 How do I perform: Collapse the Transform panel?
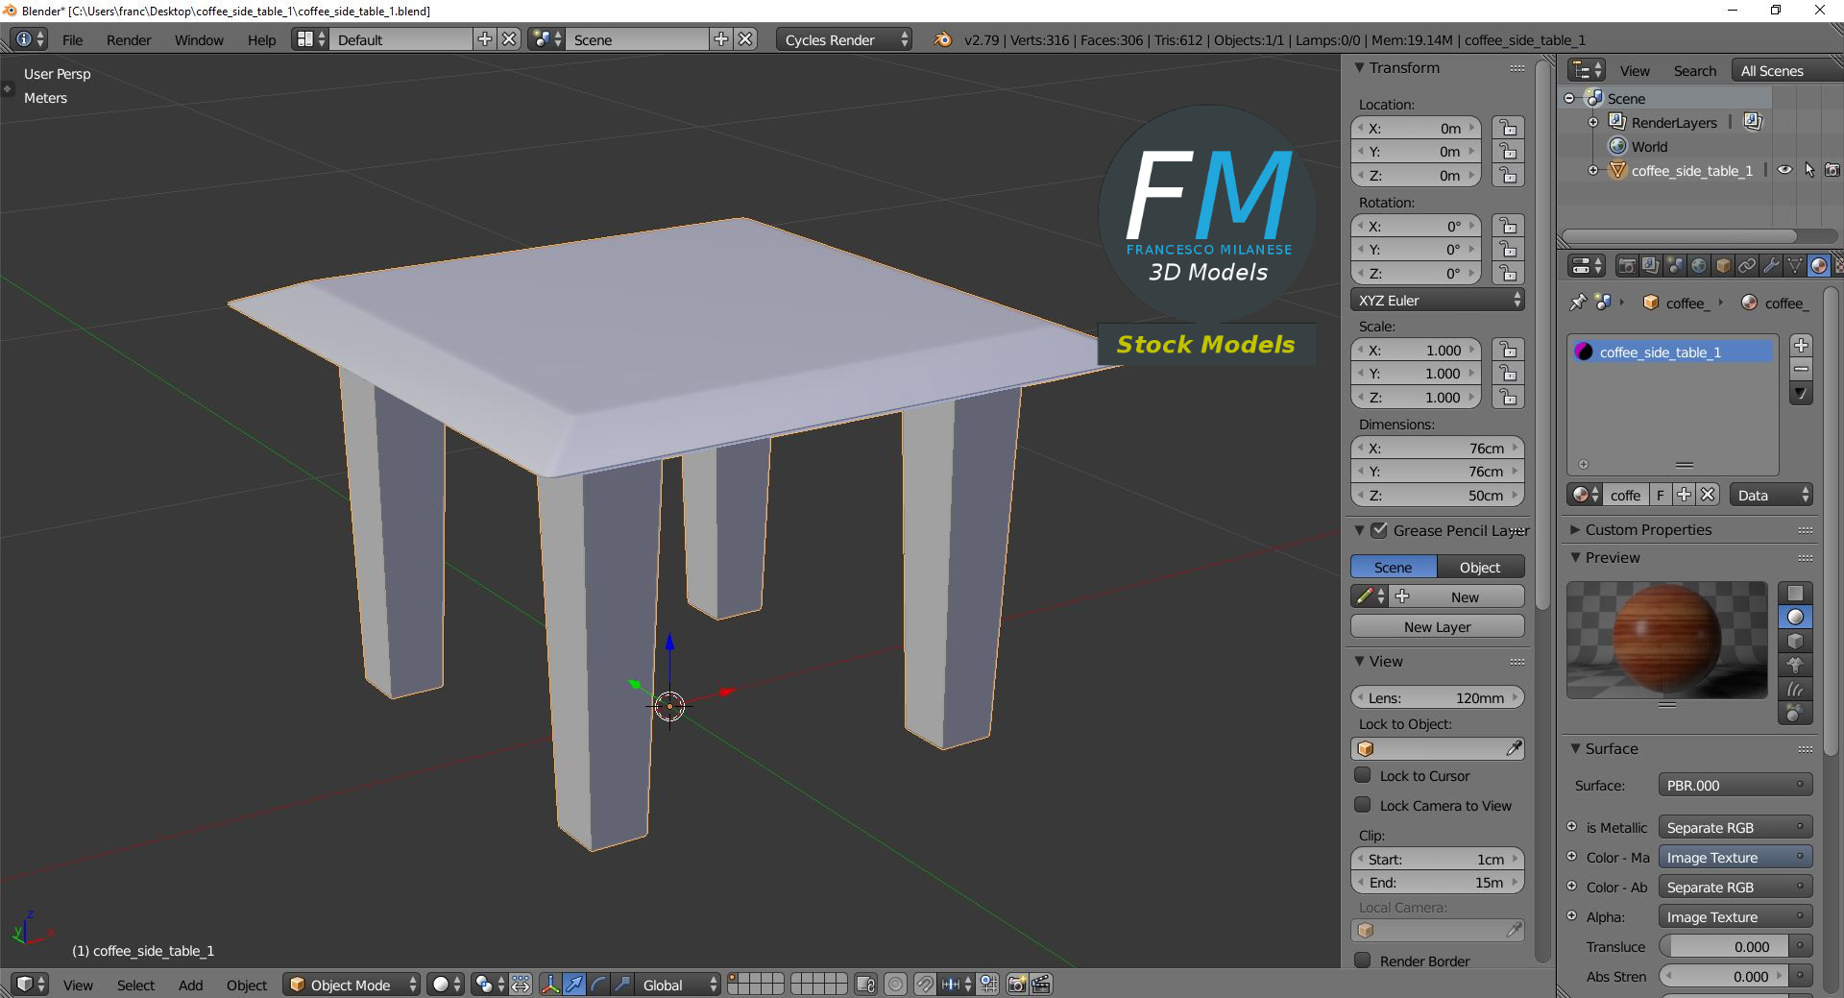[x=1360, y=68]
